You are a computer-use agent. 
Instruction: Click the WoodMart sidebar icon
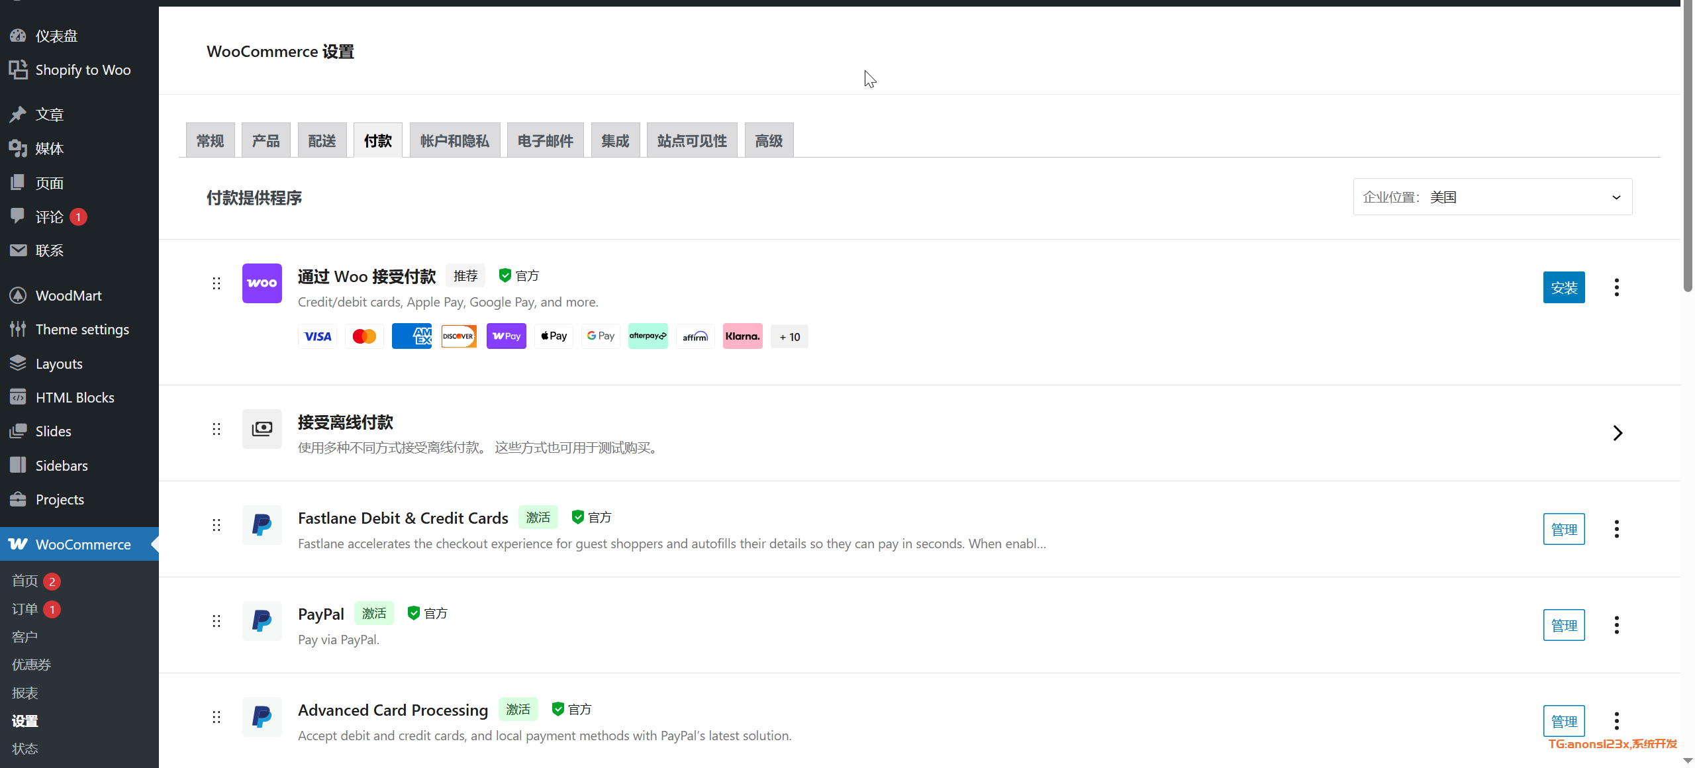18,295
